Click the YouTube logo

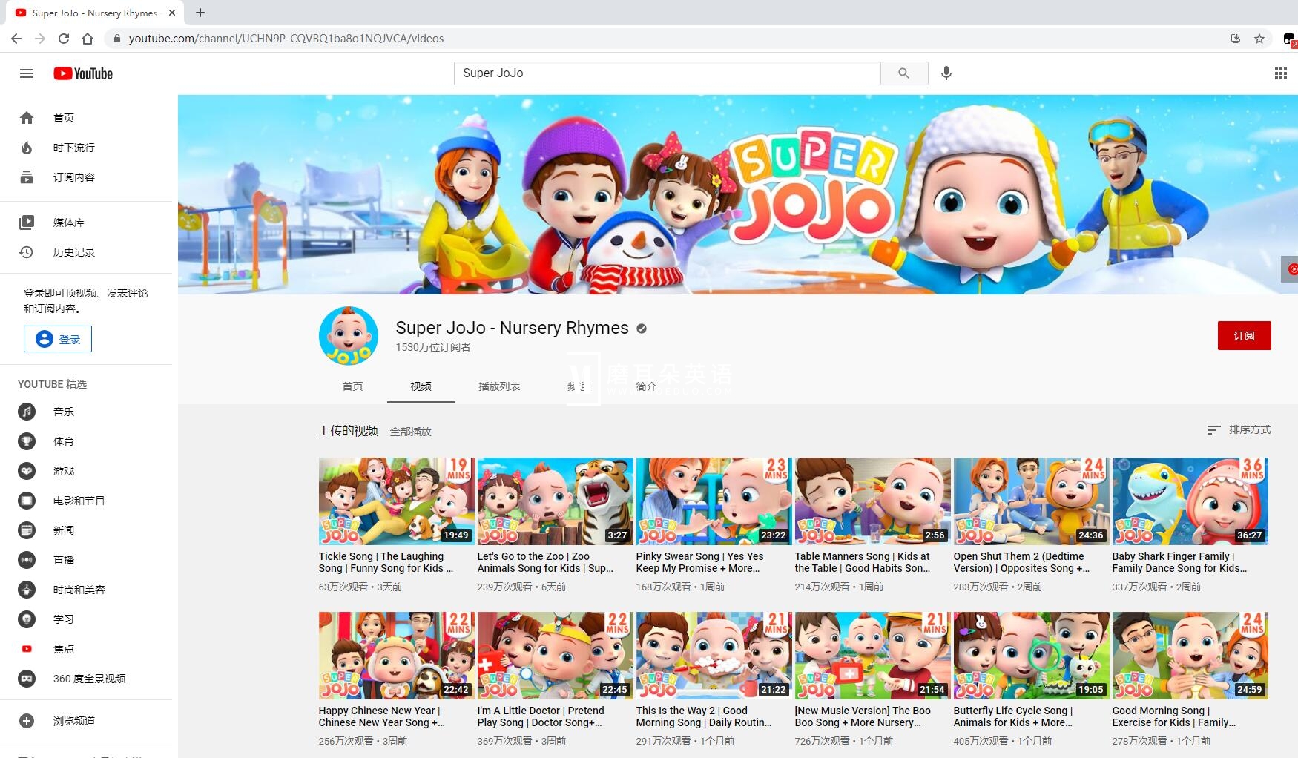click(x=83, y=73)
